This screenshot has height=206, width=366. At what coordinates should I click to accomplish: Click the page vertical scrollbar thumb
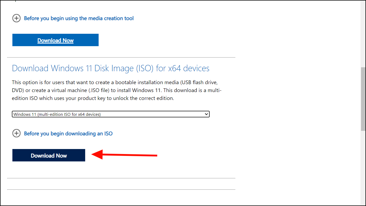(x=363, y=99)
